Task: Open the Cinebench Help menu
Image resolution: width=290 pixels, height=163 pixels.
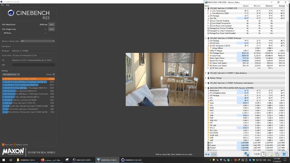Action: (8, 5)
